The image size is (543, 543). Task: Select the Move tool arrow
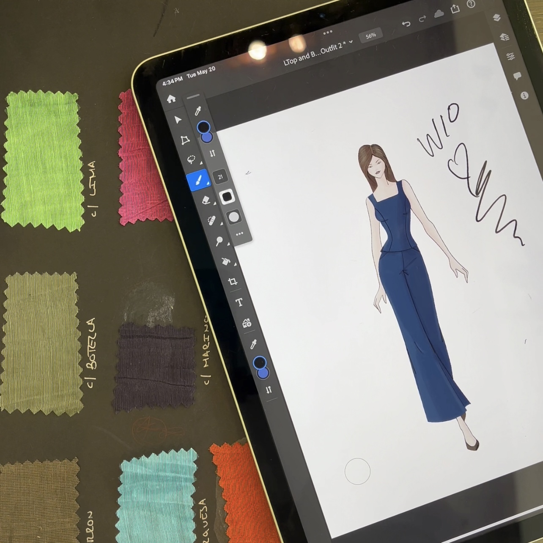tap(178, 120)
